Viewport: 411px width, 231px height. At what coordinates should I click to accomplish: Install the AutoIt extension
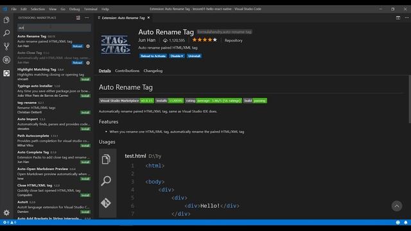click(x=85, y=212)
